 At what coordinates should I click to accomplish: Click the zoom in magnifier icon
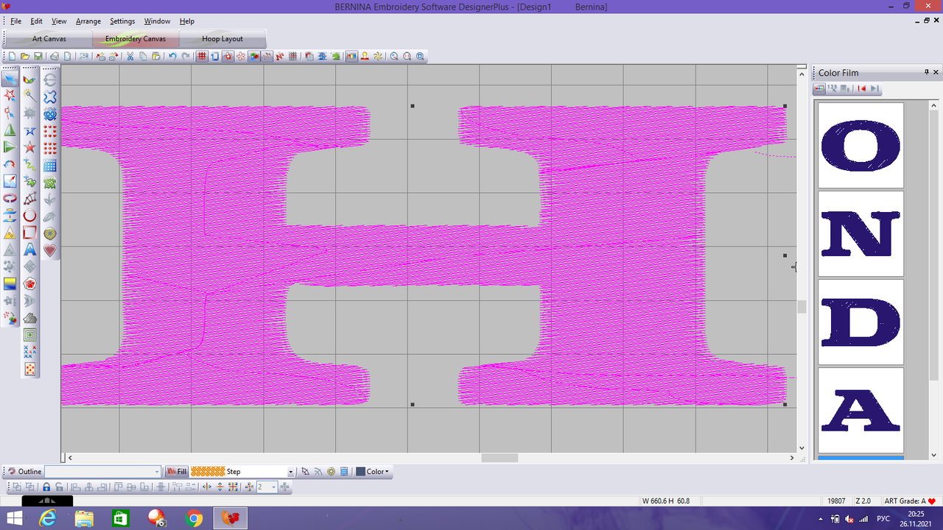pyautogui.click(x=394, y=56)
